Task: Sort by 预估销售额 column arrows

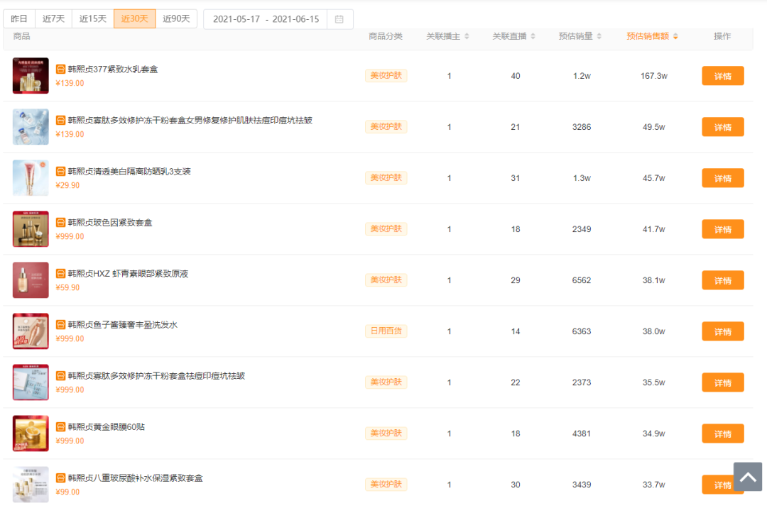Action: pyautogui.click(x=675, y=36)
